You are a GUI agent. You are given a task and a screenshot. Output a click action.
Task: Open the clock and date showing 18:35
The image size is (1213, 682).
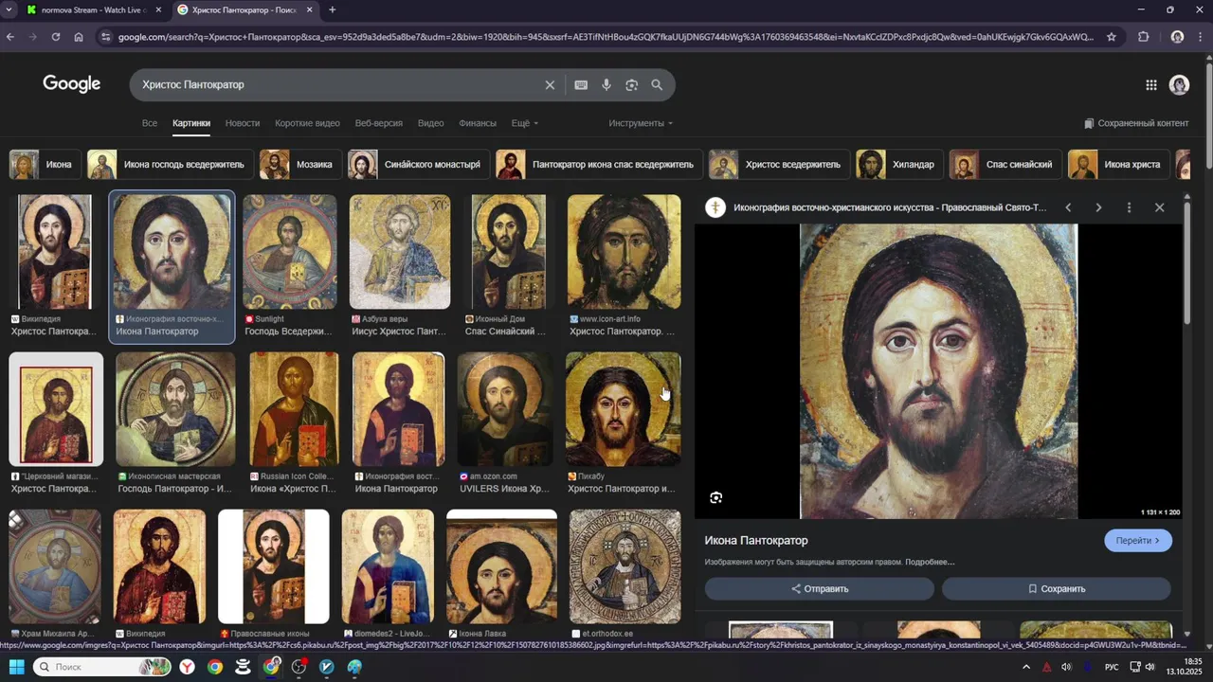pos(1186,667)
